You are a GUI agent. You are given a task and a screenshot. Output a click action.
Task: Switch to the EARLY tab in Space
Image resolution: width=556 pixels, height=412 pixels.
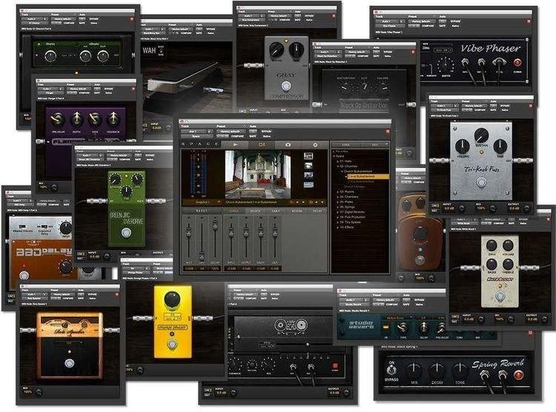(276, 211)
